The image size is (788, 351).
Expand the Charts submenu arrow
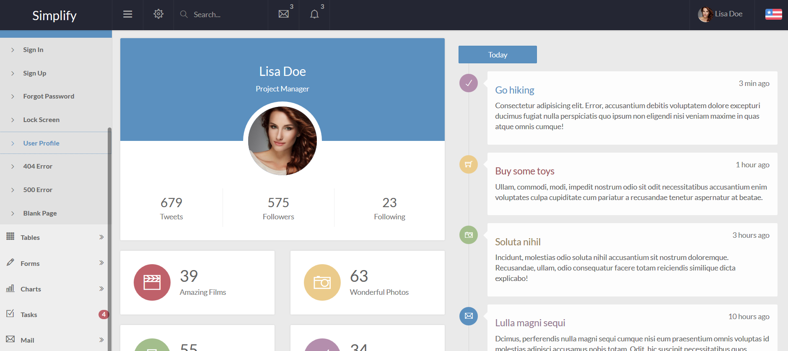tap(101, 289)
